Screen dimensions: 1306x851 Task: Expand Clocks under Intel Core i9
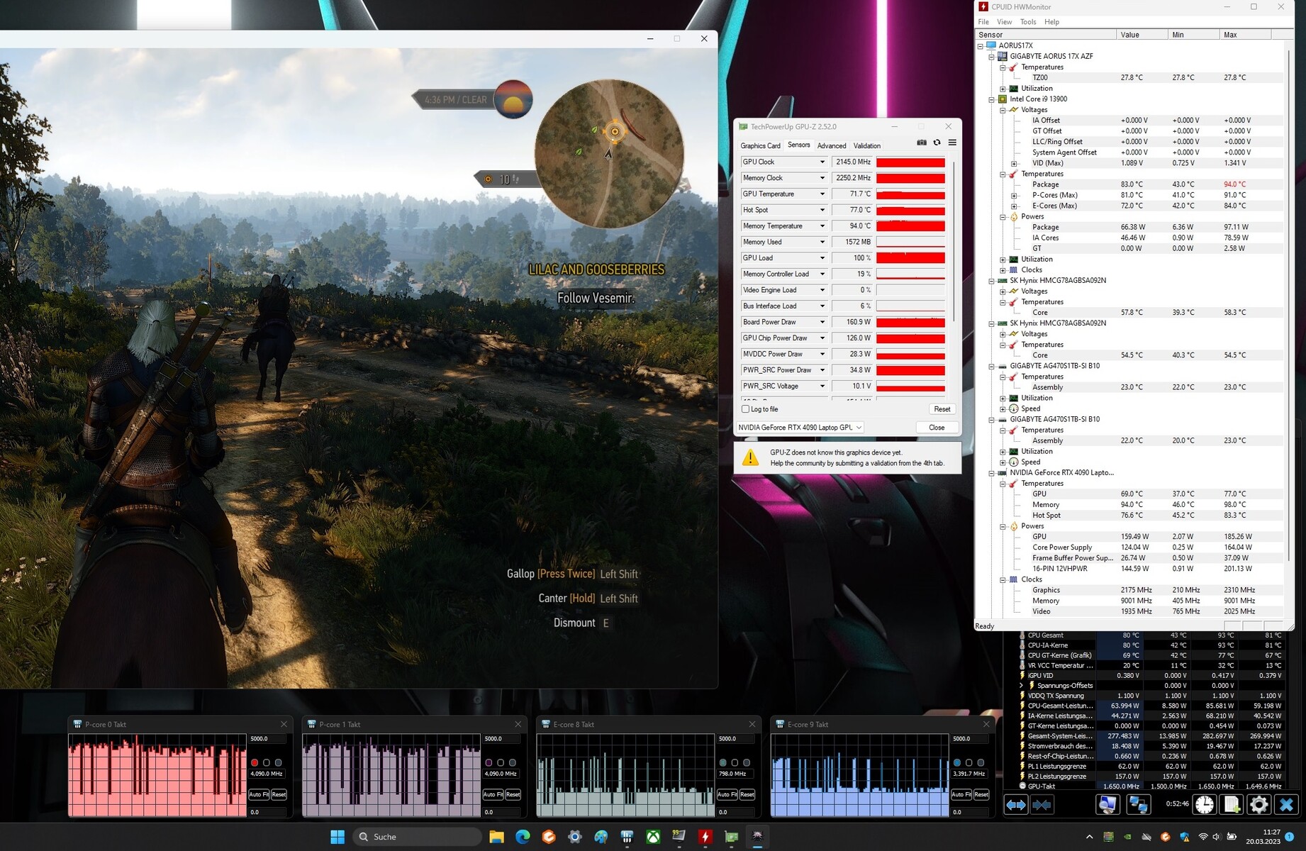click(x=1003, y=270)
